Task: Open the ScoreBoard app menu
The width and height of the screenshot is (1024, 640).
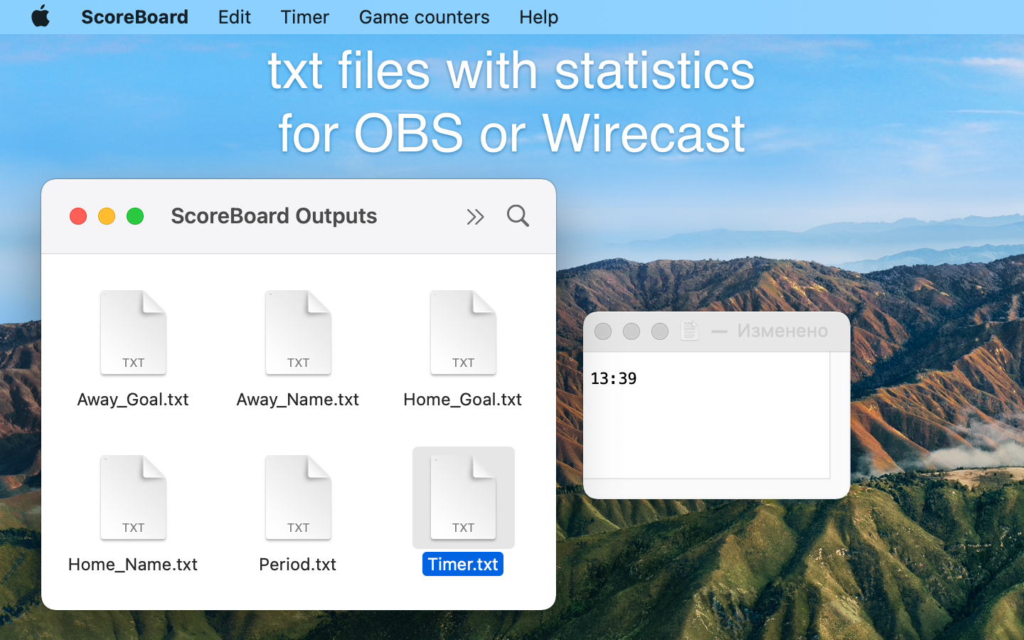Action: pos(134,17)
